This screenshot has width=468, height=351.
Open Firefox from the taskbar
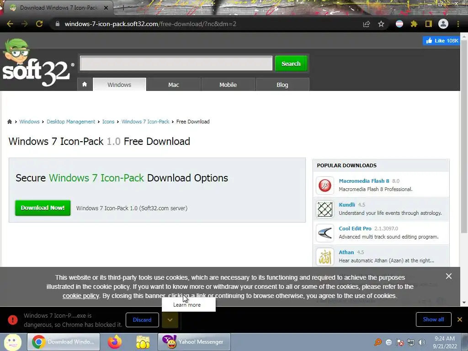pos(115,342)
